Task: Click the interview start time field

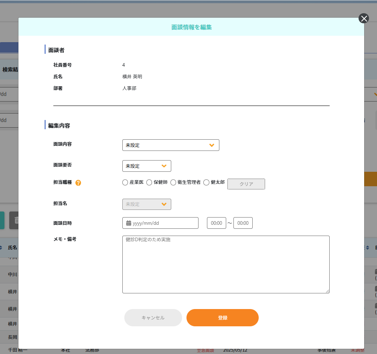Action: click(x=217, y=223)
